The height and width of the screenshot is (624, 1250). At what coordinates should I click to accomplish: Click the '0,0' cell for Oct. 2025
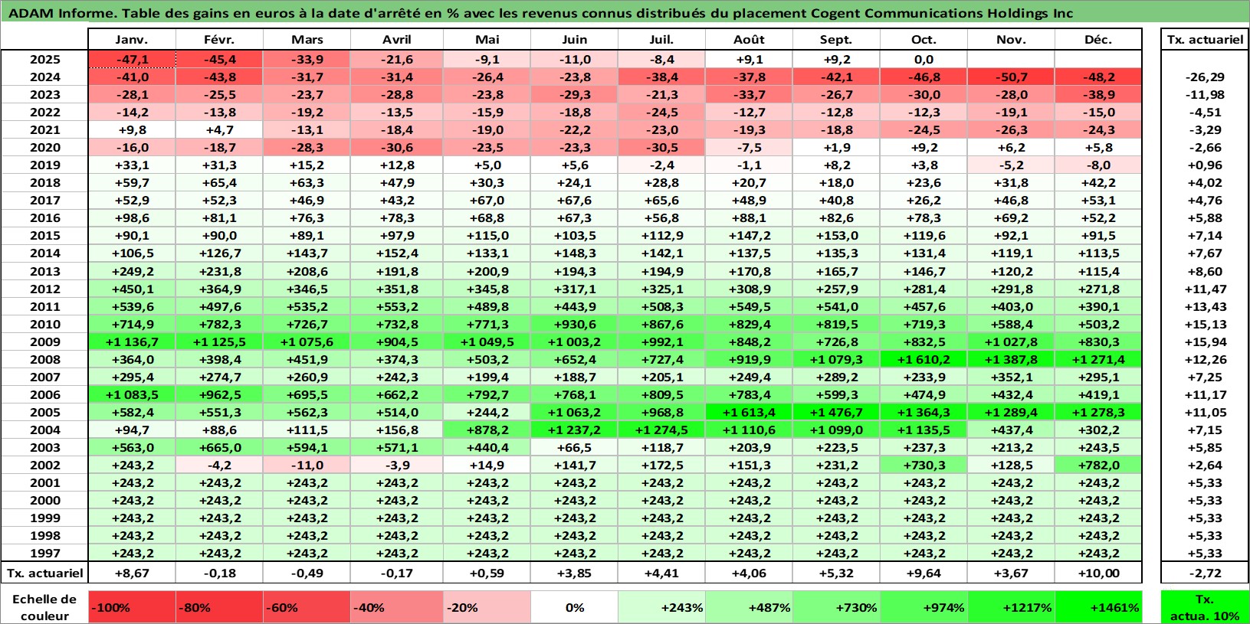click(x=924, y=59)
